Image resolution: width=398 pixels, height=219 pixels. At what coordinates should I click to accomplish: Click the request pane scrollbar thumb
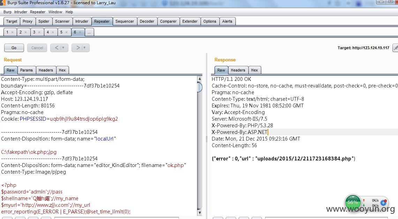[x=200, y=87]
